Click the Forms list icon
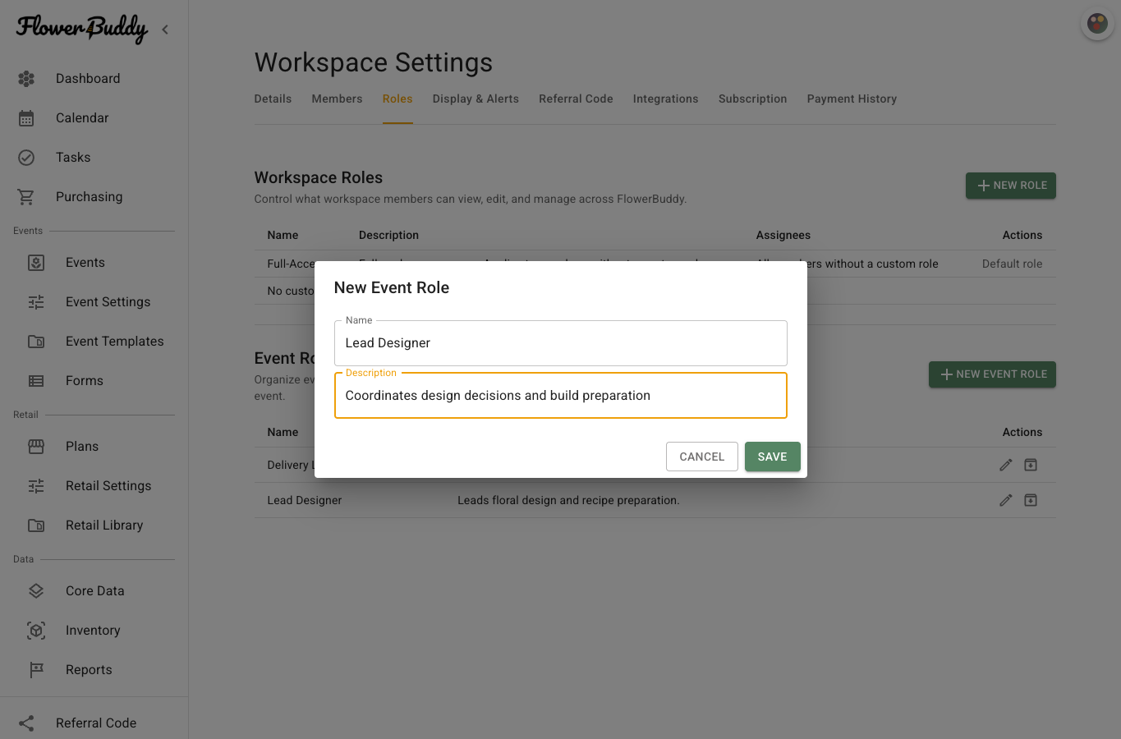 [x=36, y=381]
